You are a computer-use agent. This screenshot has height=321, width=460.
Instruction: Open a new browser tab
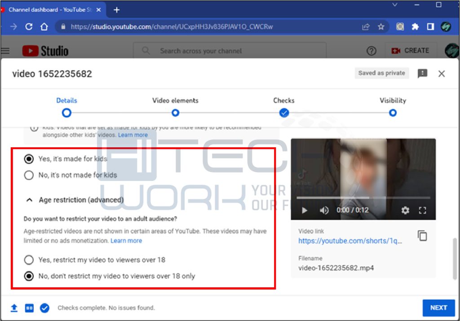coord(116,10)
